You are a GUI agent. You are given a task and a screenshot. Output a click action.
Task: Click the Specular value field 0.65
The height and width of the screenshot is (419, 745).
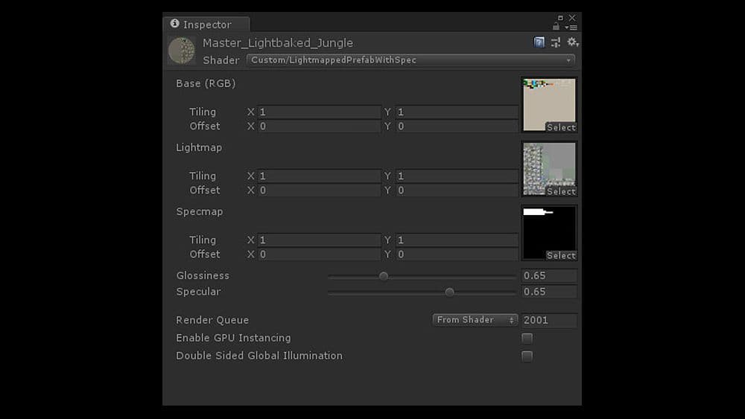549,292
